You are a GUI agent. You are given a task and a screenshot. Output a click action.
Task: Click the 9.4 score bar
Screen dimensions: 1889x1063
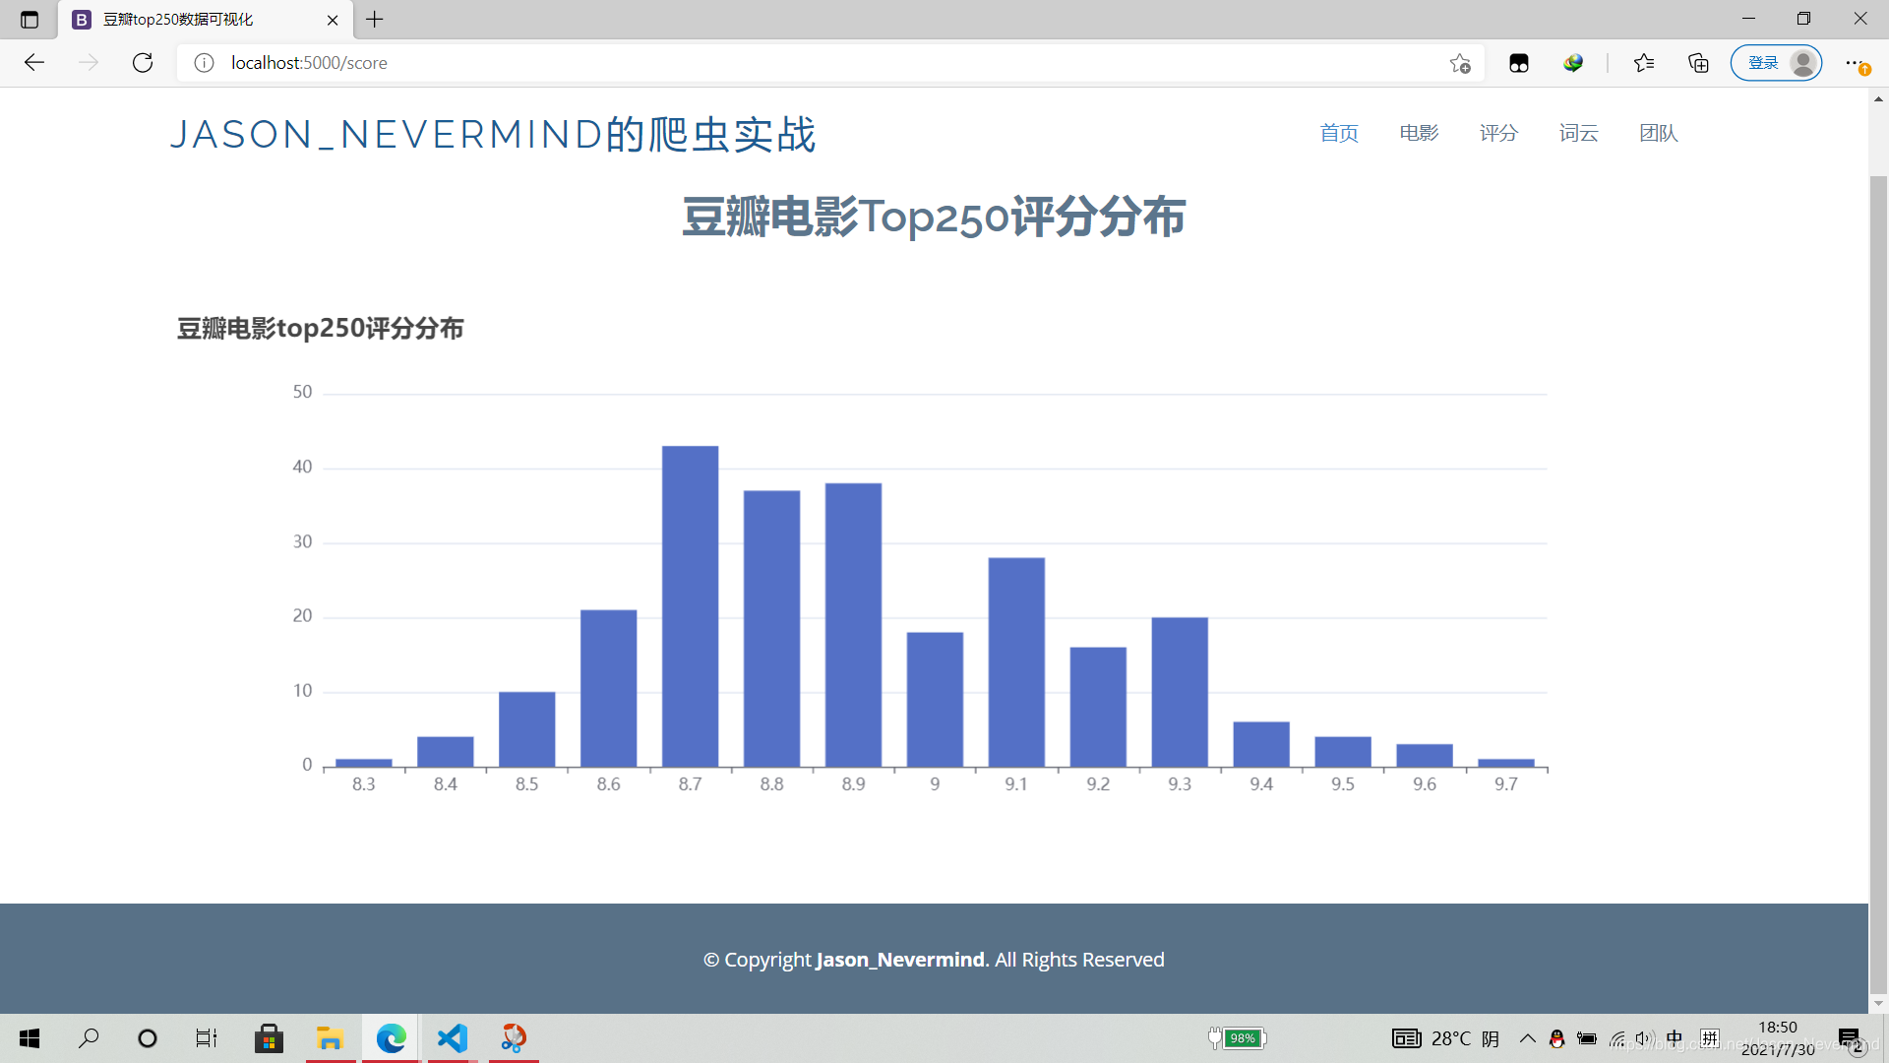[1262, 744]
